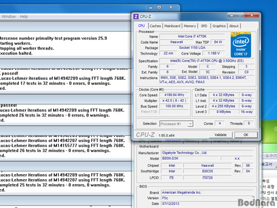Screen dimensions: 277x208
Task: Click the Stepping value '3'
Action: [x=247, y=67]
